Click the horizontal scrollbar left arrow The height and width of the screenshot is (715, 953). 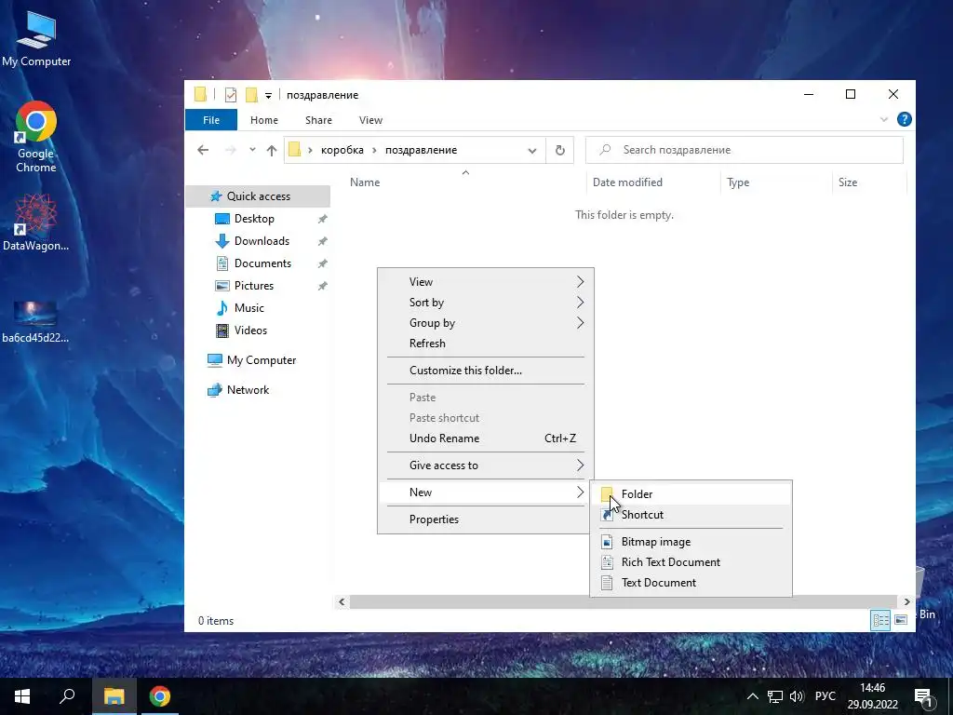tap(342, 602)
